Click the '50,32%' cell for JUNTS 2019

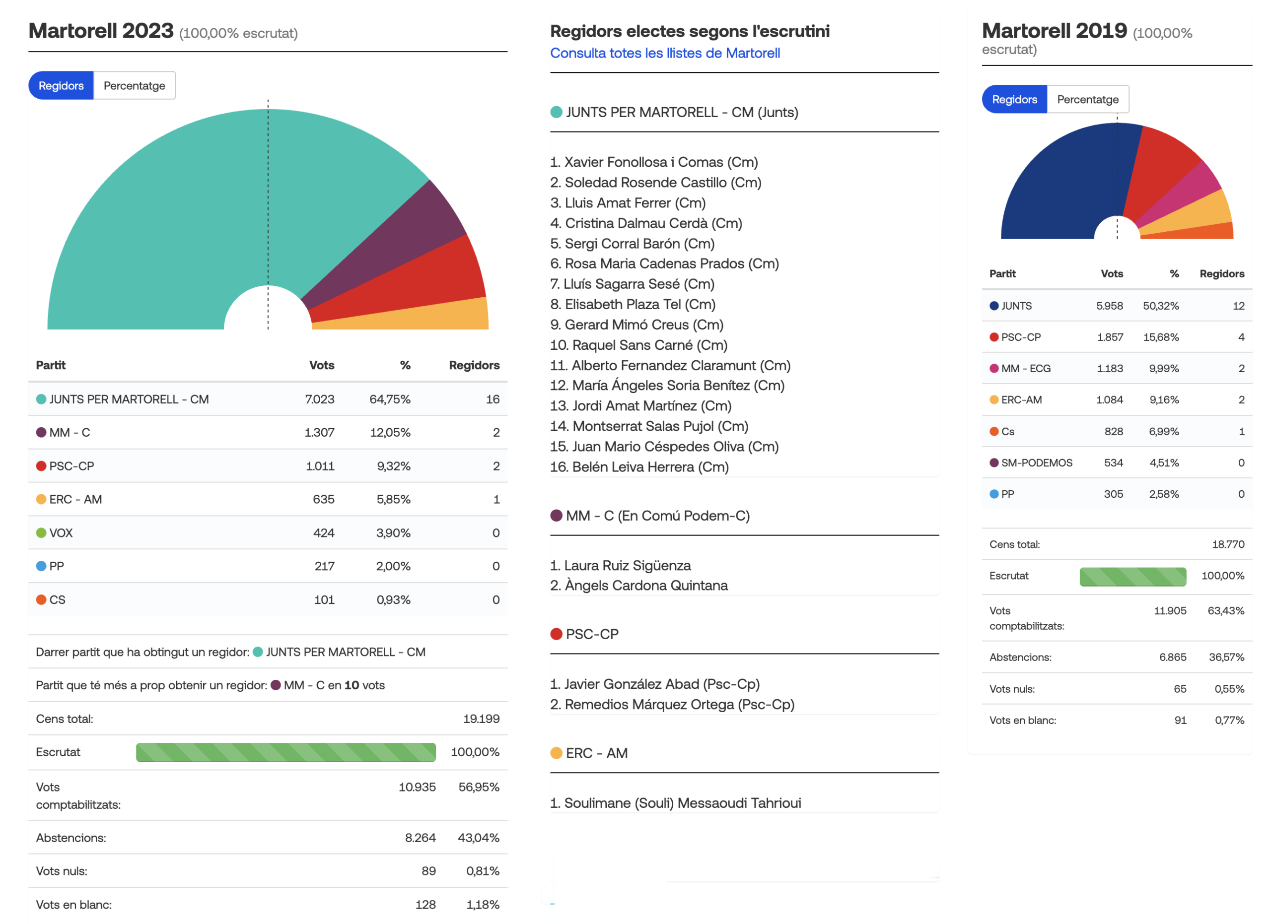(1161, 306)
